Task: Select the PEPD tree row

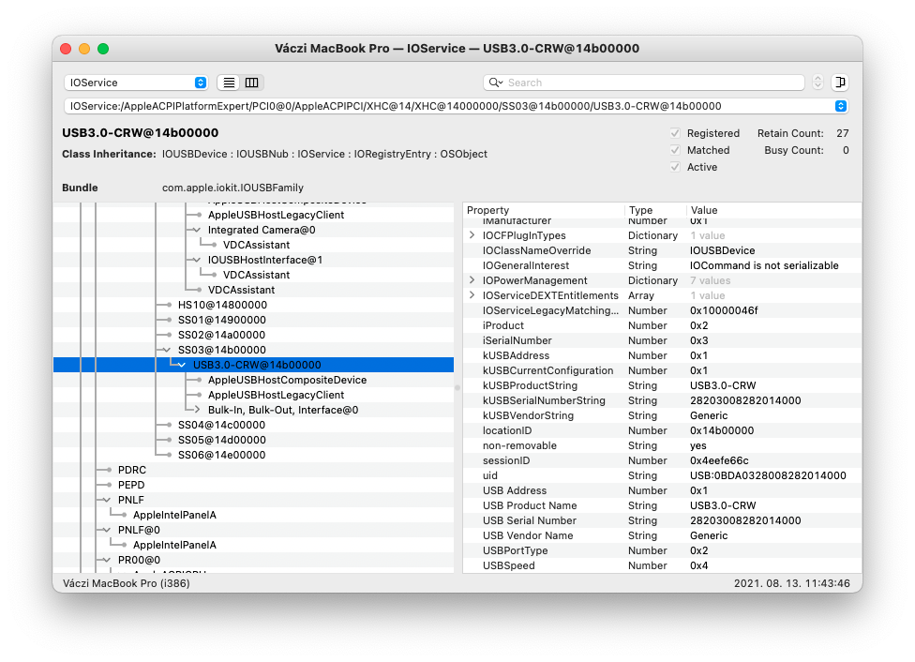Action: pos(253,485)
